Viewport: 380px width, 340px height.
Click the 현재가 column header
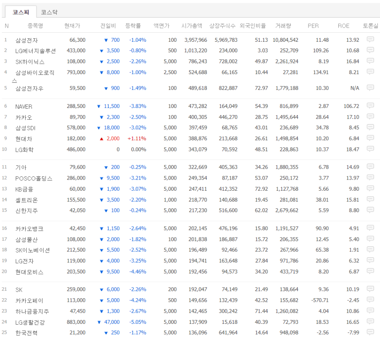pos(72,26)
